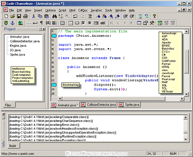
Task: Click the UnsupportedOperationException.class line in the build output
Action: click(63, 133)
